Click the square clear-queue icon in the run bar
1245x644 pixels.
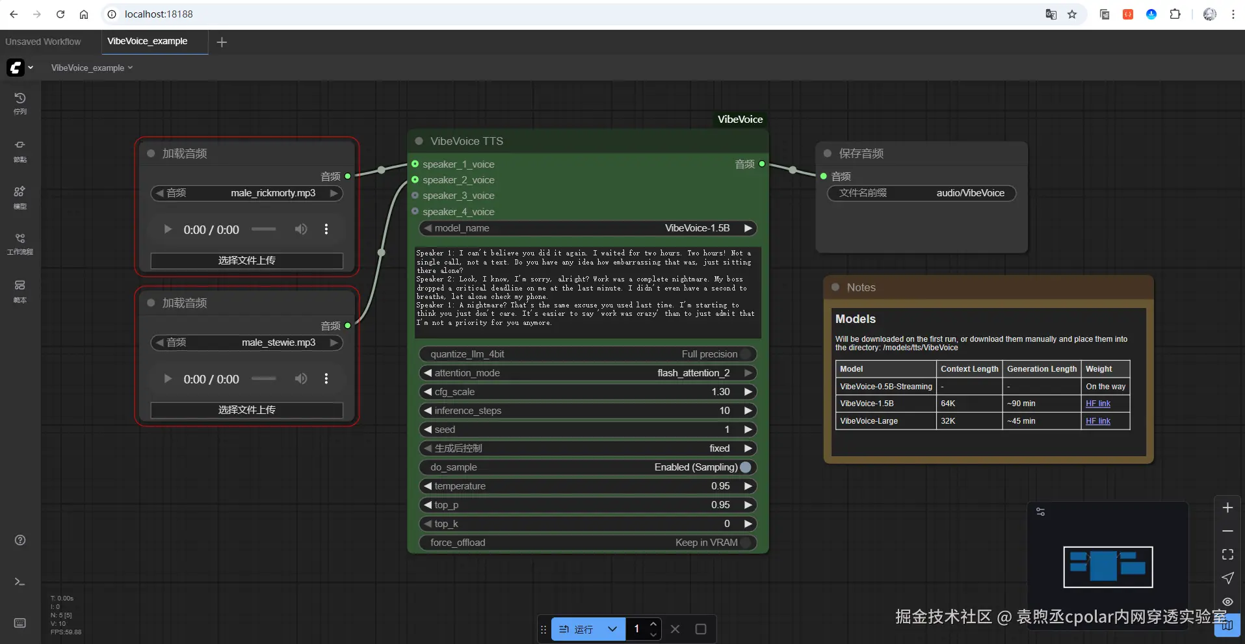701,629
